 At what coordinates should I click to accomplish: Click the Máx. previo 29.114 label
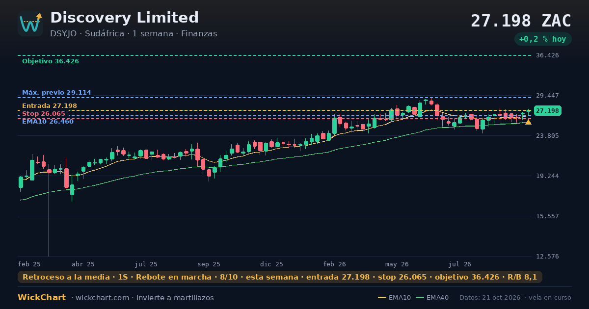56,93
